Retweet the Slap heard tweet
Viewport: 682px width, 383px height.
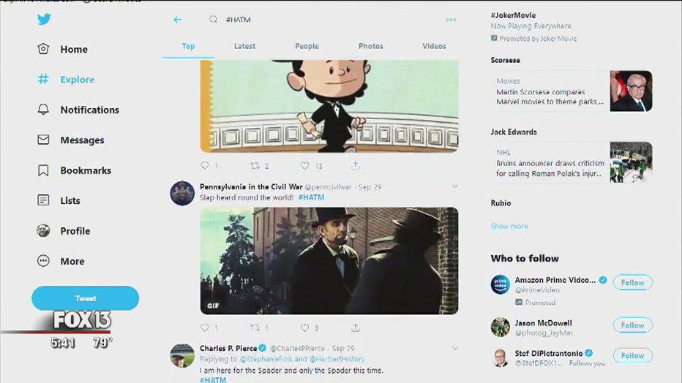(255, 327)
